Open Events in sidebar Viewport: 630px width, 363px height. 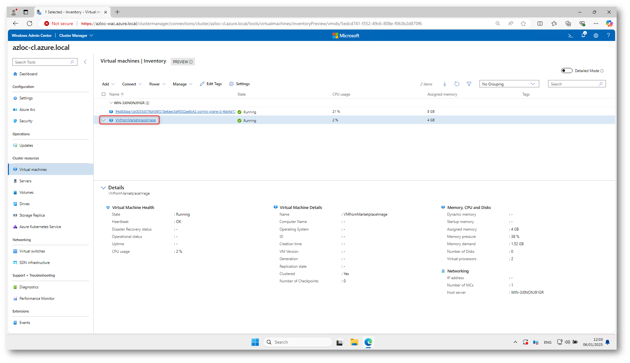(x=25, y=323)
